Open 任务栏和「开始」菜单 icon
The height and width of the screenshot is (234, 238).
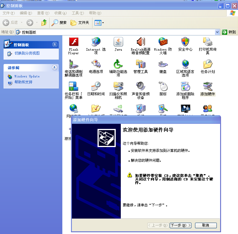click(74, 86)
